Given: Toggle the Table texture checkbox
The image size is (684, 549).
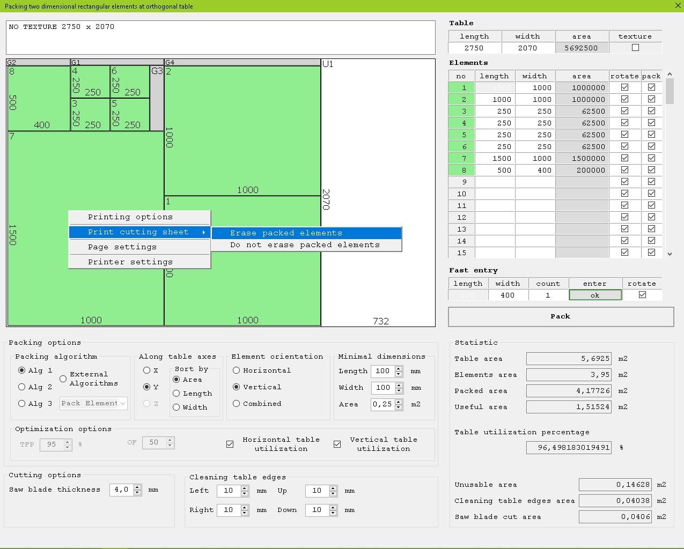Looking at the screenshot, I should tap(635, 48).
